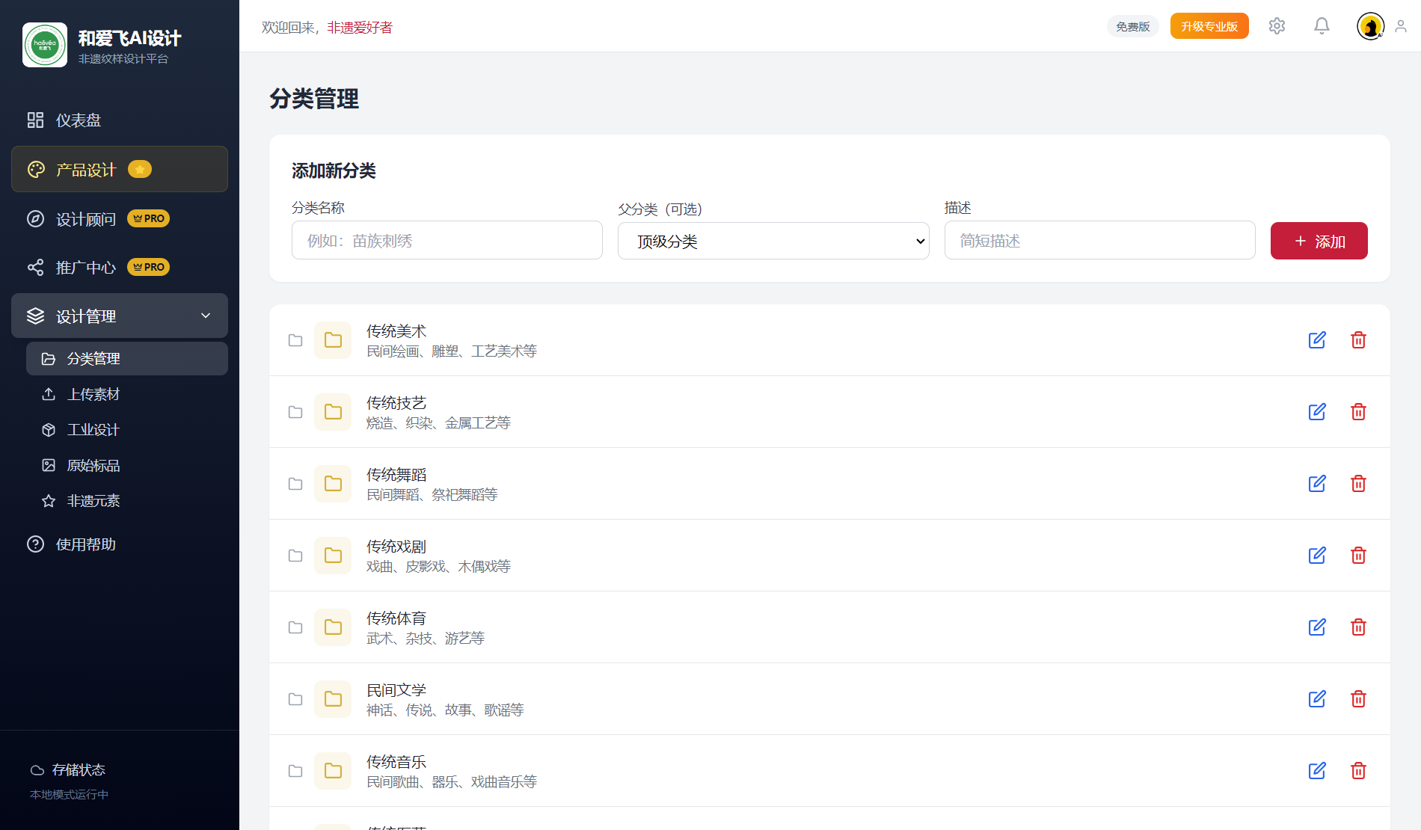Click 存储状态 in sidebar footer
The image size is (1421, 830).
(x=79, y=769)
